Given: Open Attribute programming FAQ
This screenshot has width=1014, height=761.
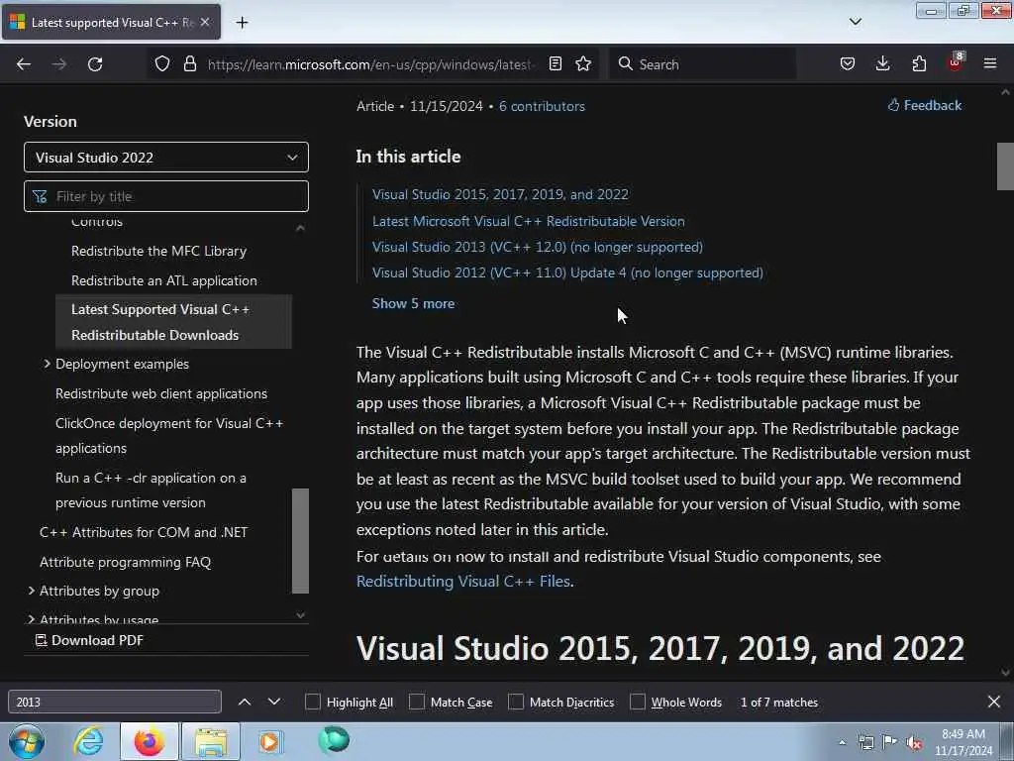Looking at the screenshot, I should click(x=125, y=562).
